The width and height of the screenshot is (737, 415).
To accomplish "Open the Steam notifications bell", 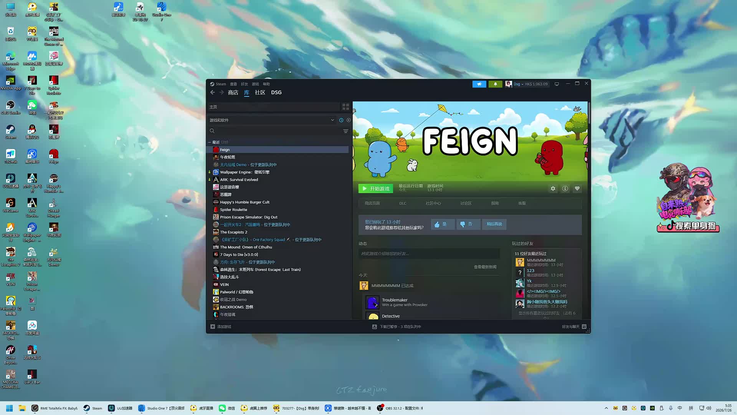I will (495, 84).
